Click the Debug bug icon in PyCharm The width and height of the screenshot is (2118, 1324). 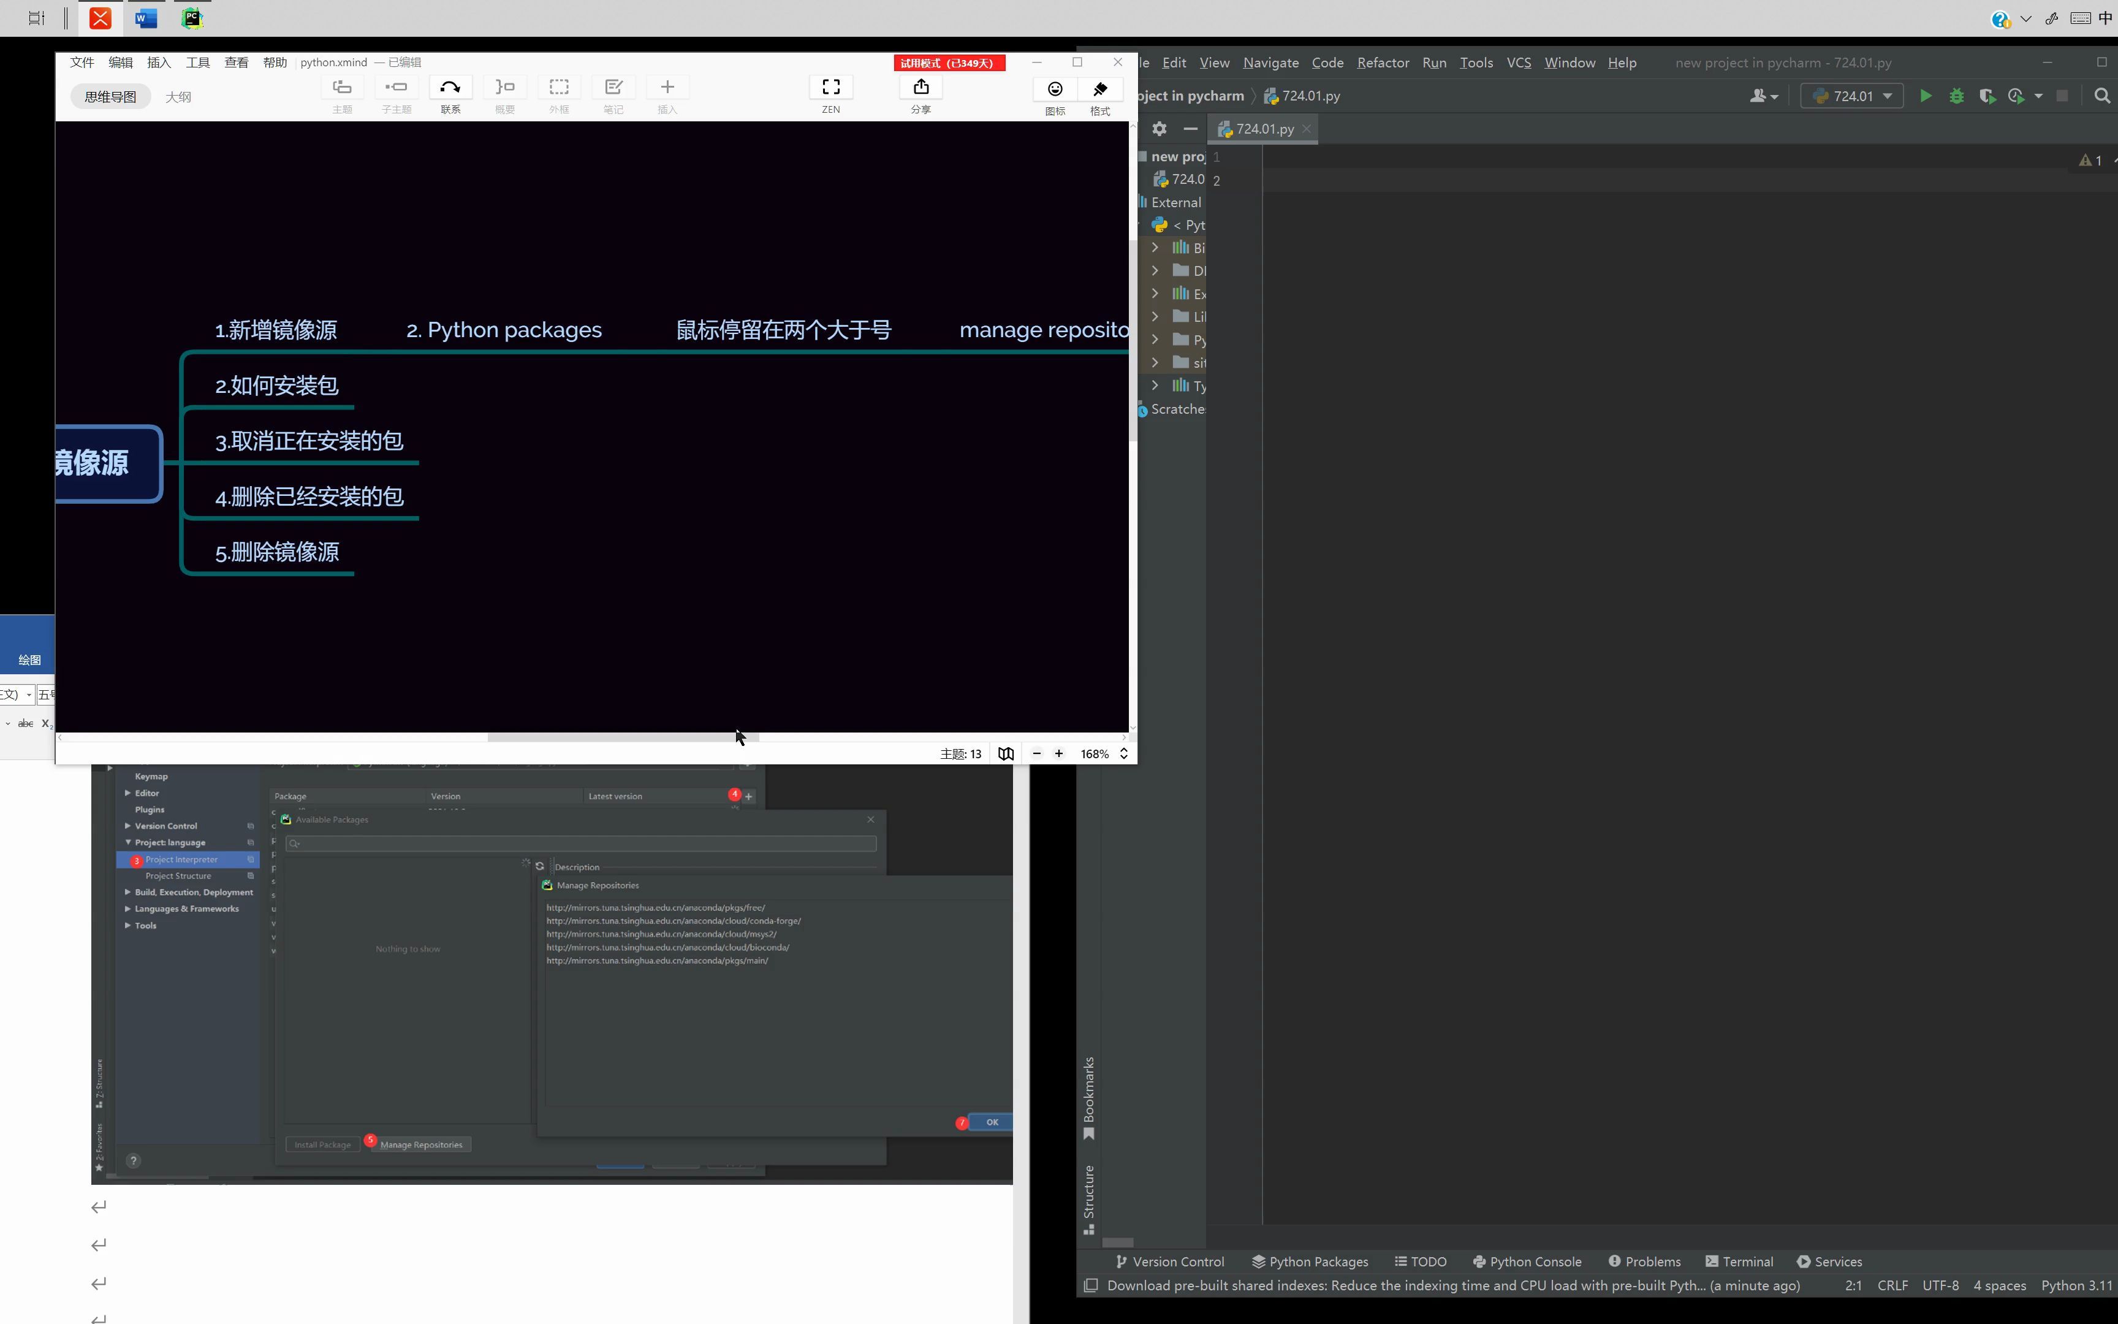(1956, 96)
